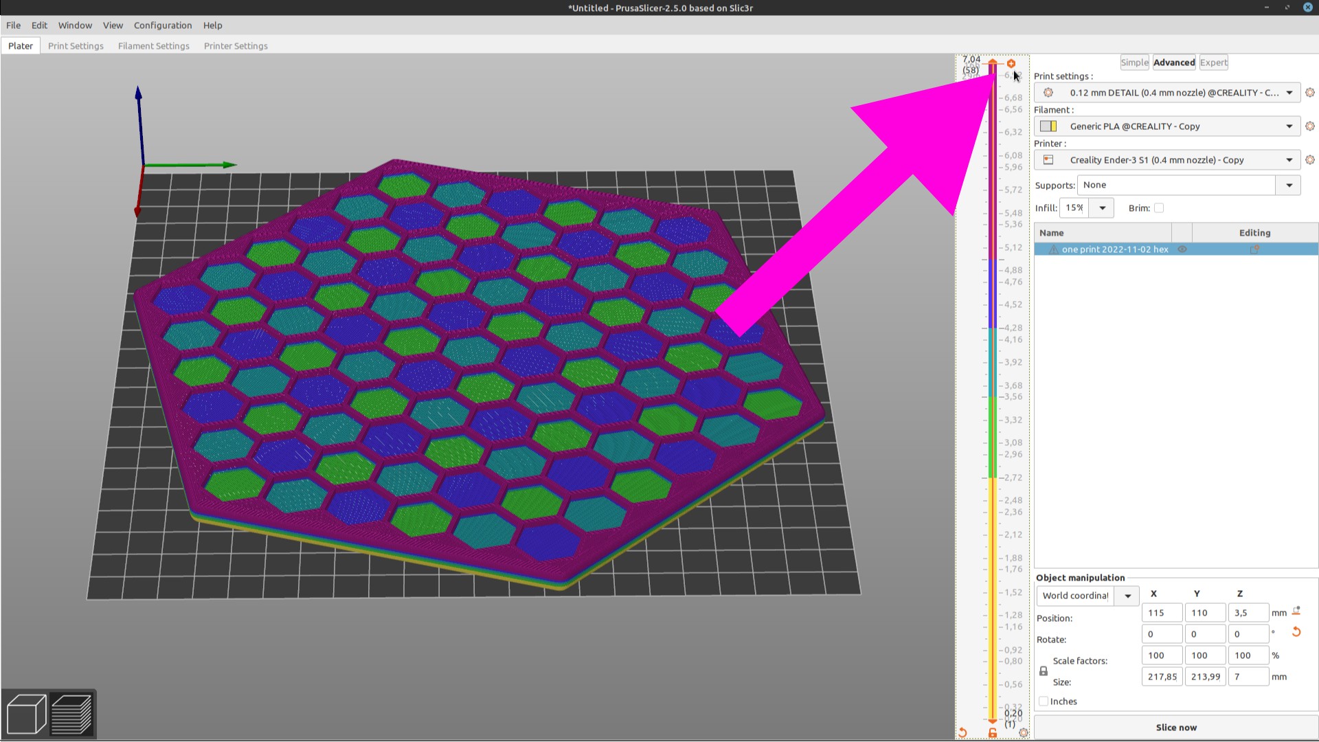1319x742 pixels.
Task: Edit print settings preset via cog icon
Action: click(1310, 92)
